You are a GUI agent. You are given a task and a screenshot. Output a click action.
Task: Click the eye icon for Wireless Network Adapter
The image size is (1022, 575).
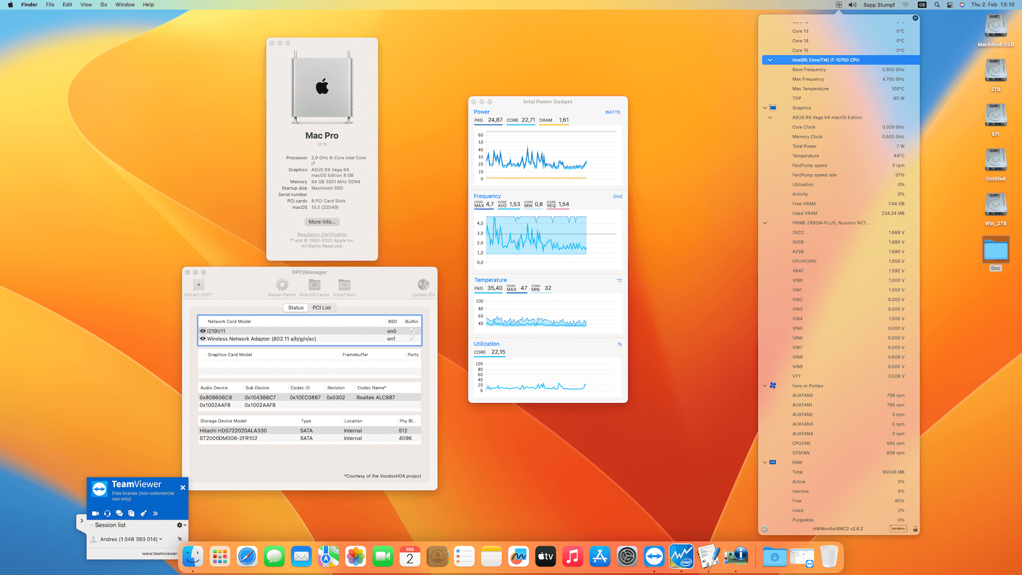click(x=203, y=339)
